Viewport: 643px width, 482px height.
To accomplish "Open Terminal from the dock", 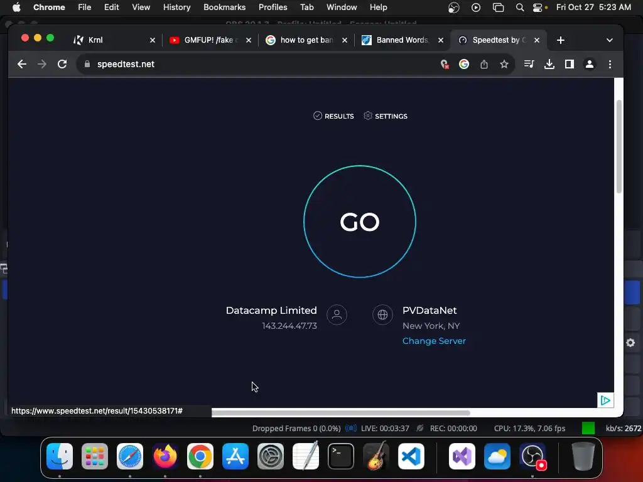I will (x=341, y=456).
